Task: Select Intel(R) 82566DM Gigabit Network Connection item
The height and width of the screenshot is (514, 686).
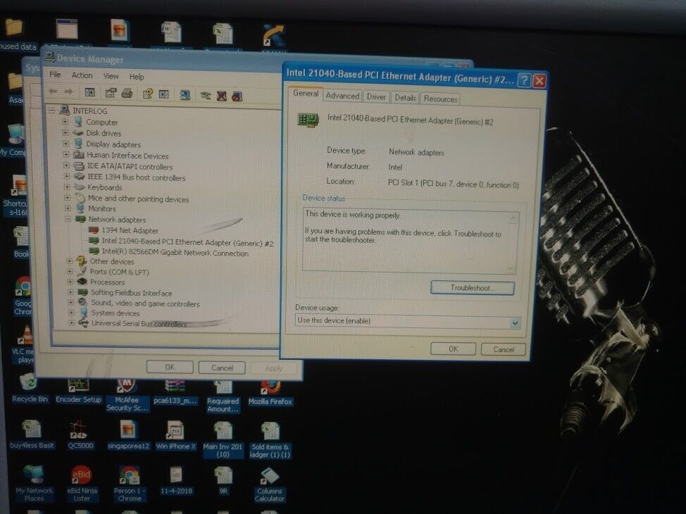Action: tap(175, 253)
